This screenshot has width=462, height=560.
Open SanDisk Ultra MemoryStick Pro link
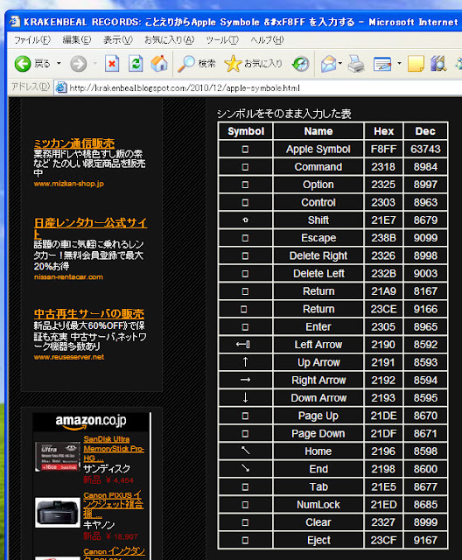tap(114, 449)
